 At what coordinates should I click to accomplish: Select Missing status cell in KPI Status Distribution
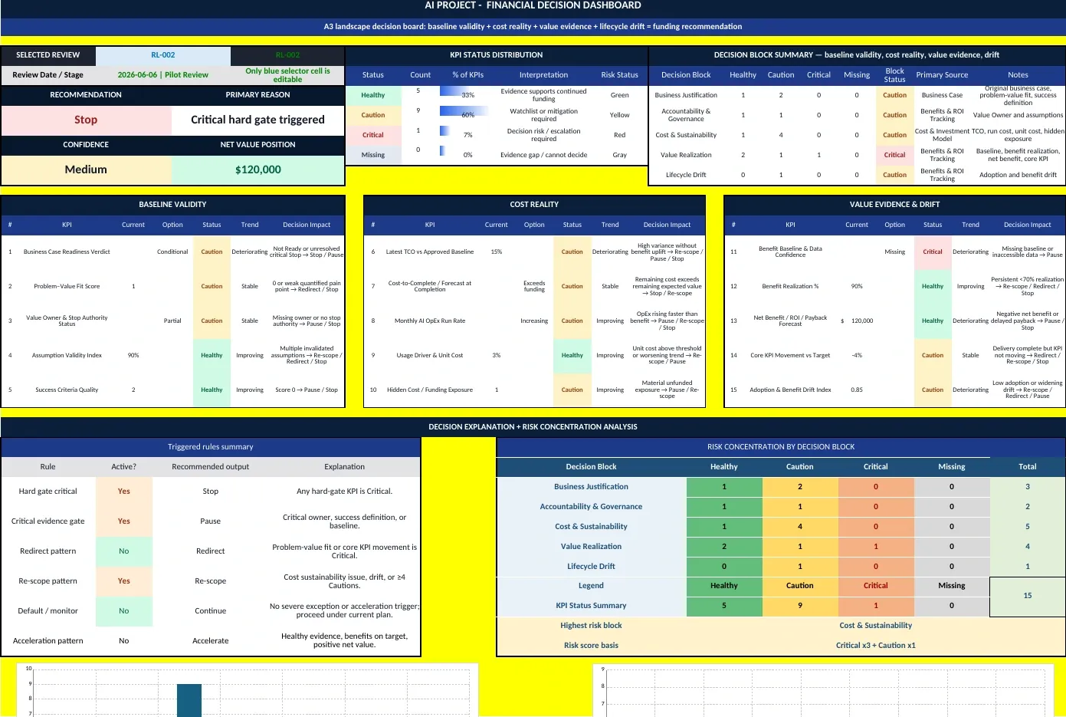coord(373,155)
